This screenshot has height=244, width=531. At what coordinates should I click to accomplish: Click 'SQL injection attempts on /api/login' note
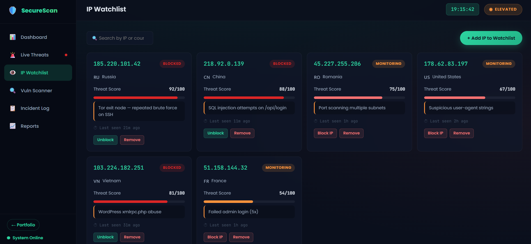(x=249, y=108)
